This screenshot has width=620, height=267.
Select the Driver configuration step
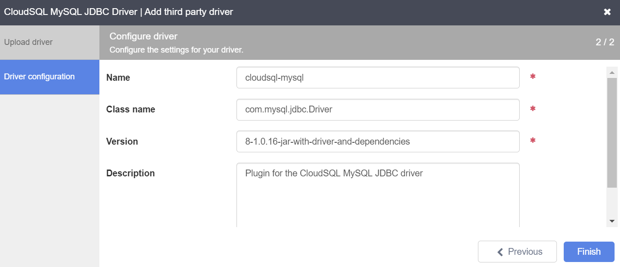(x=49, y=77)
